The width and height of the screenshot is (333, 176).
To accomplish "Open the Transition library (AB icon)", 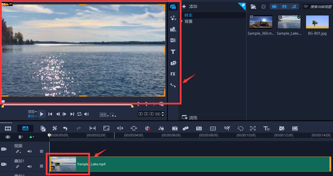I will (x=173, y=40).
